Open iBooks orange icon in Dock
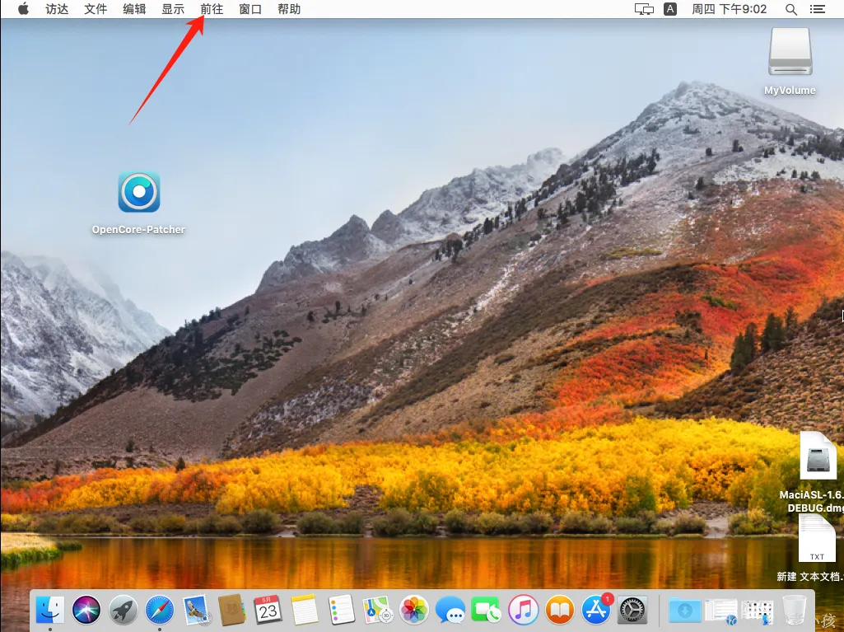 coord(560,610)
